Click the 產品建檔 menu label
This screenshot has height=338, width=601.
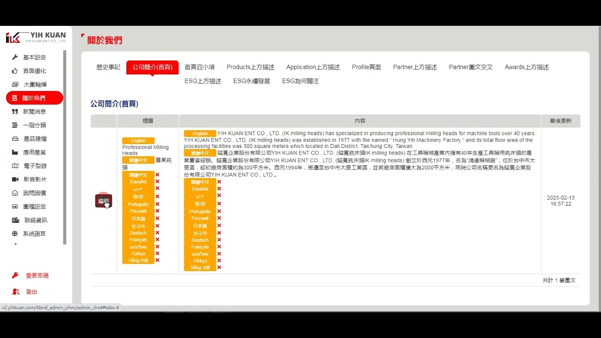[35, 139]
